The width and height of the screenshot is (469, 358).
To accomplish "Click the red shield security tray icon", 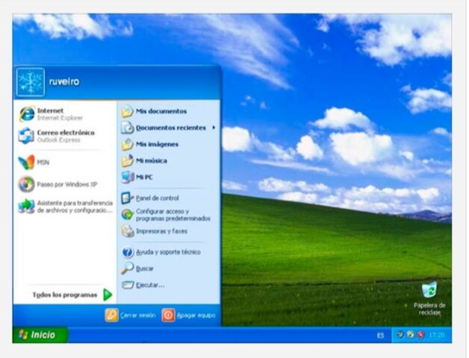I will click(x=421, y=335).
